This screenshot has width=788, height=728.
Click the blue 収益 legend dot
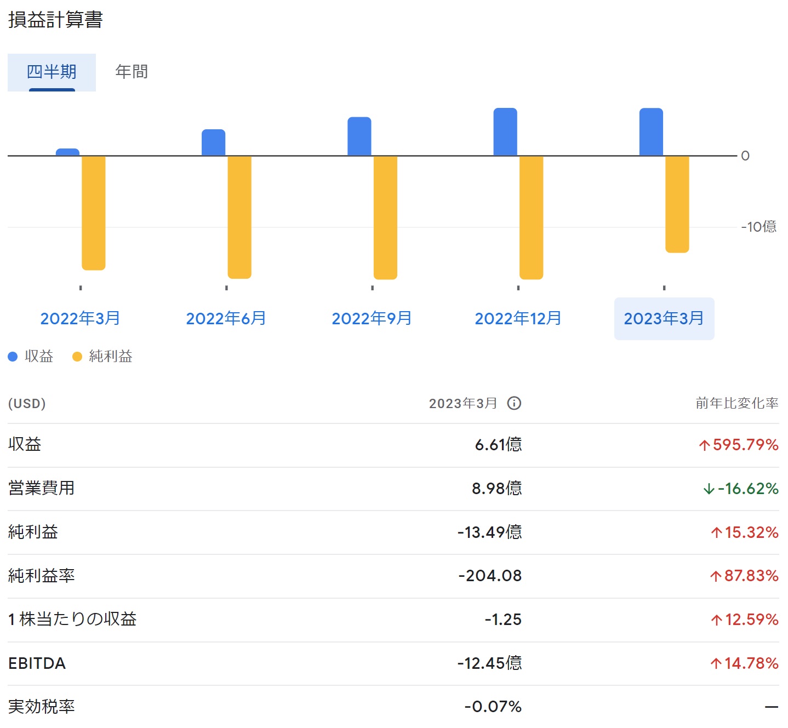click(x=13, y=357)
